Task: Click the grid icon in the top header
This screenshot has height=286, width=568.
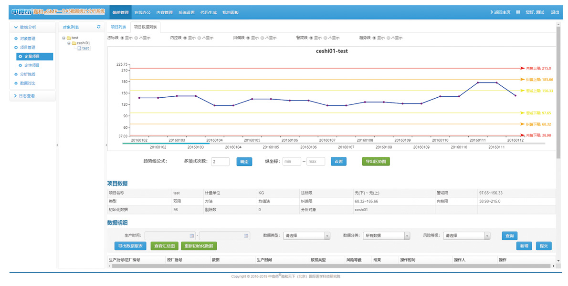Action: tap(518, 12)
